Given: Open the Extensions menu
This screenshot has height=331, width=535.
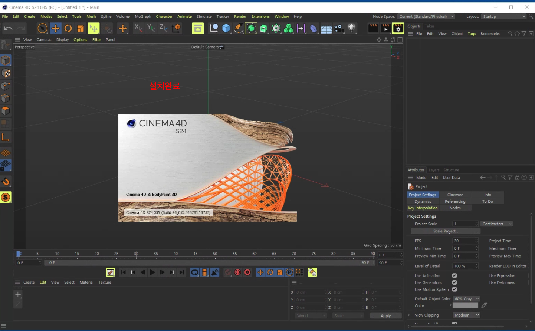Looking at the screenshot, I should (260, 16).
